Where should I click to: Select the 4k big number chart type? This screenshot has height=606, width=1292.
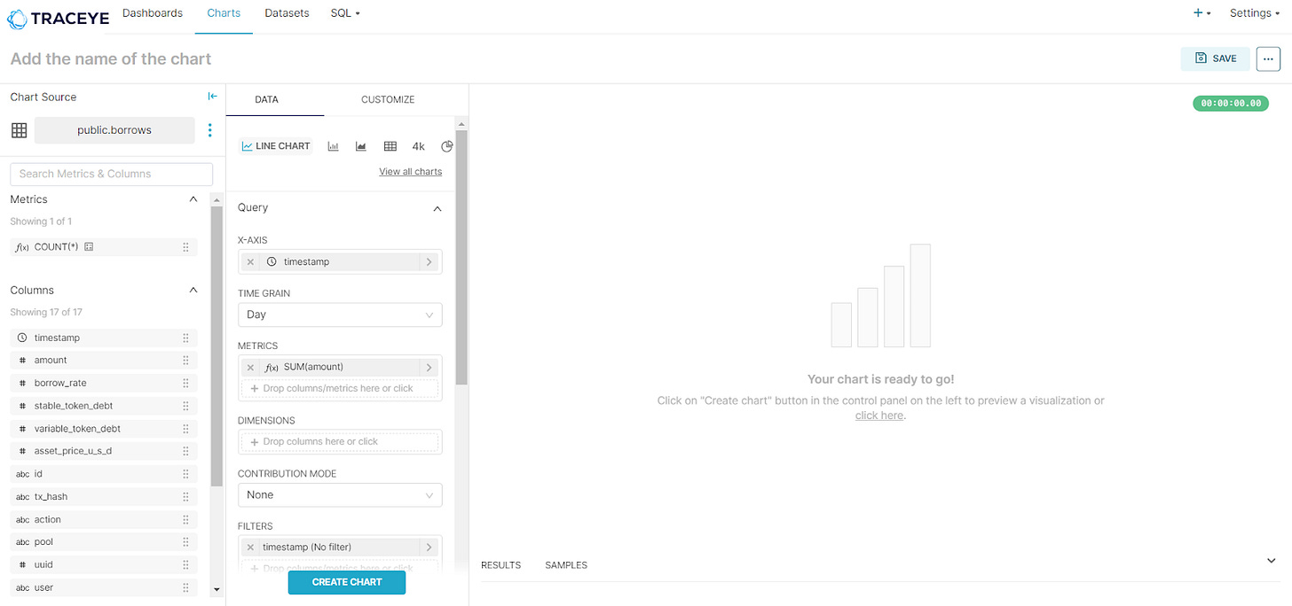(x=419, y=146)
